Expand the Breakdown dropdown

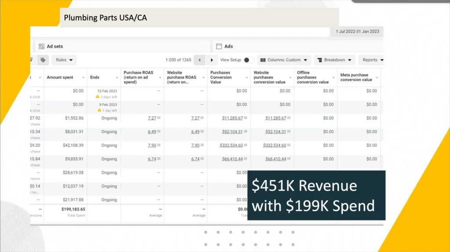pos(334,60)
